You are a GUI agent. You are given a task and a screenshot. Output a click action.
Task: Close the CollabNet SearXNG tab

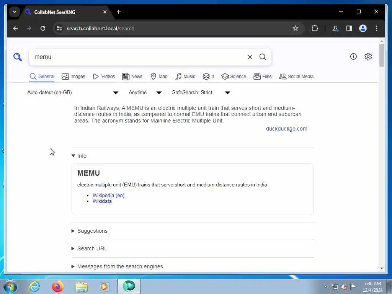pos(105,12)
